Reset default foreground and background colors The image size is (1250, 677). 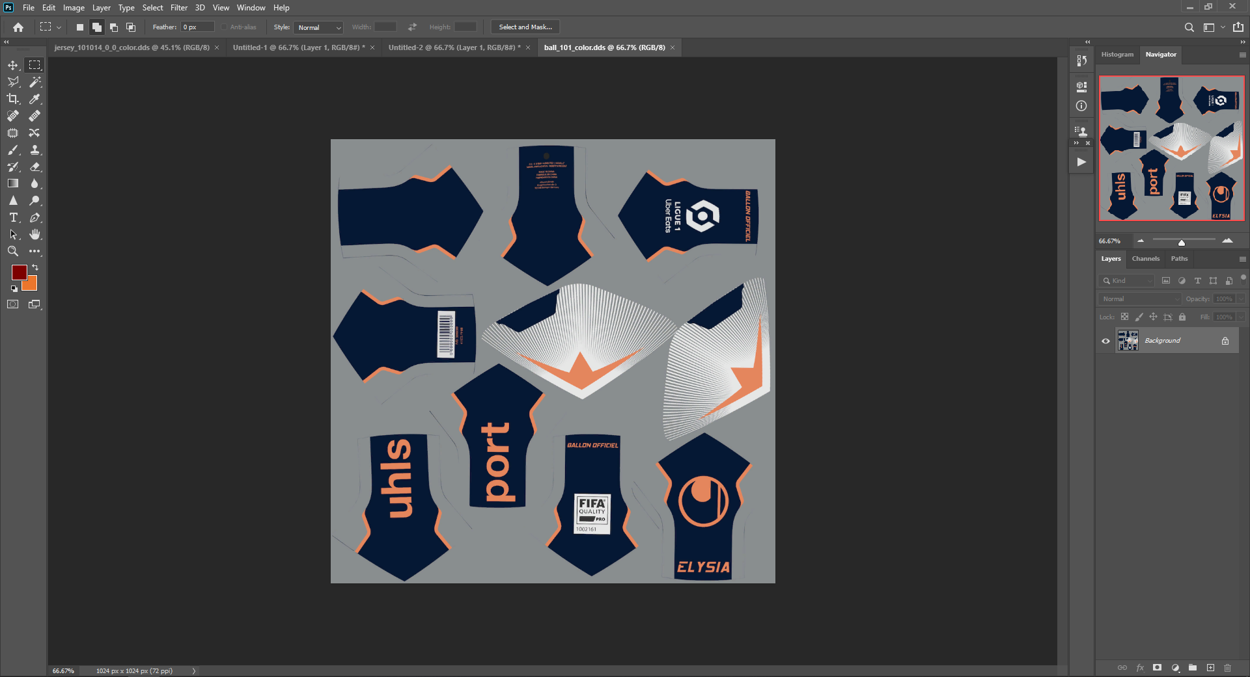point(14,289)
